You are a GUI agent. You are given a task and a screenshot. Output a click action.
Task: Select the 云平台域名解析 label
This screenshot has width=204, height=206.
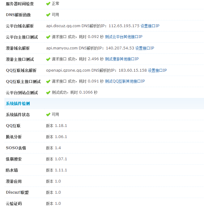coord(20,26)
